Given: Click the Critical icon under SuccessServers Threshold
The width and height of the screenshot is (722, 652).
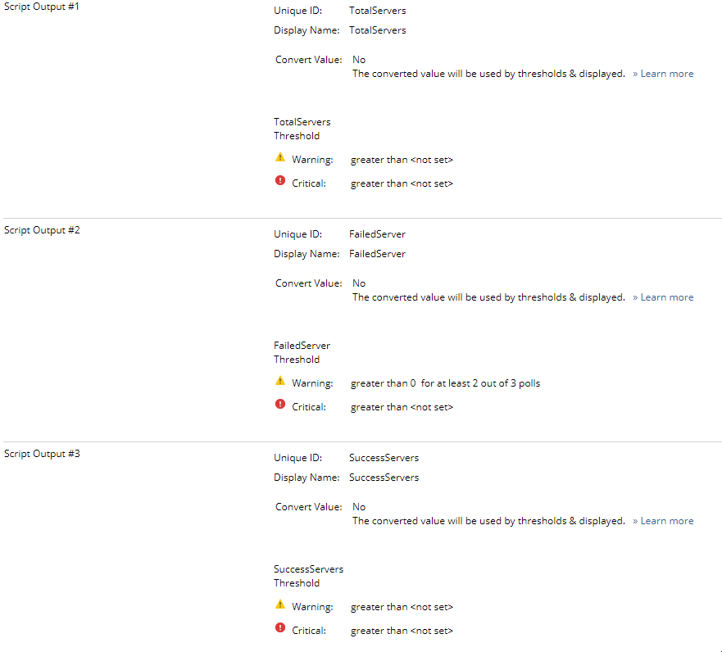Looking at the screenshot, I should point(280,628).
